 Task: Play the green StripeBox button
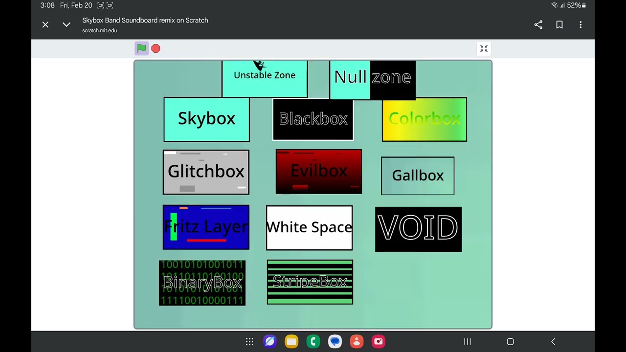[310, 282]
